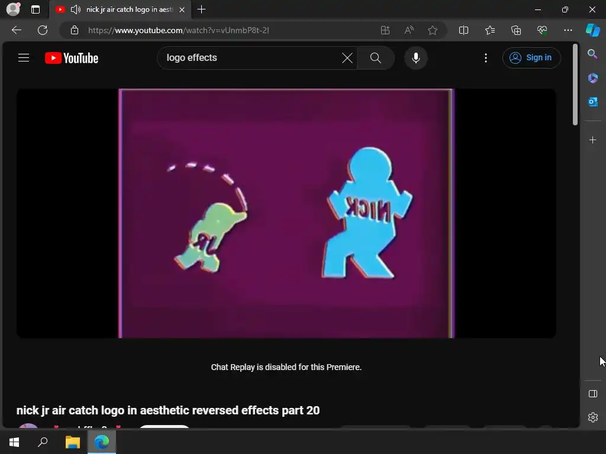Open YouTube settings three-dot menu

pos(486,58)
